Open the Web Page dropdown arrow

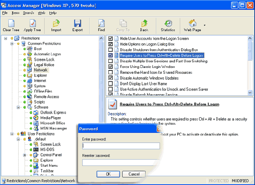(204, 25)
